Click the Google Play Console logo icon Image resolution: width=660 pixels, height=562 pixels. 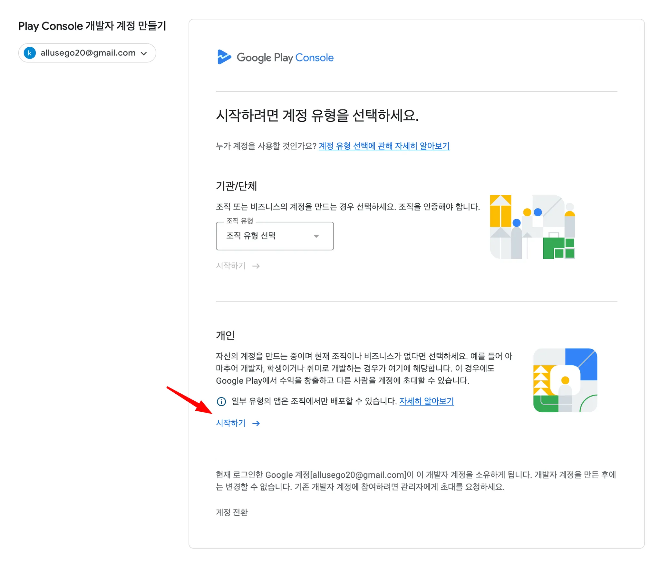(224, 57)
